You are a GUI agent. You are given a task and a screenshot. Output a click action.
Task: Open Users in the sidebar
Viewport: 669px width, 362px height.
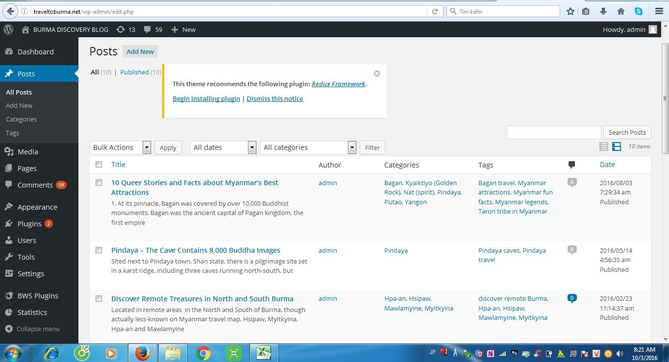pos(26,241)
